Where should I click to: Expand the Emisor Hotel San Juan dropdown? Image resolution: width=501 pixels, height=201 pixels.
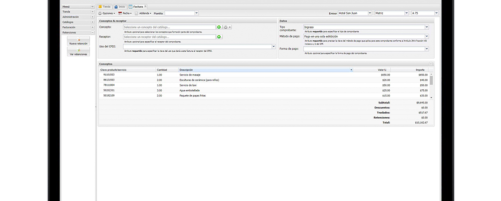coord(370,13)
